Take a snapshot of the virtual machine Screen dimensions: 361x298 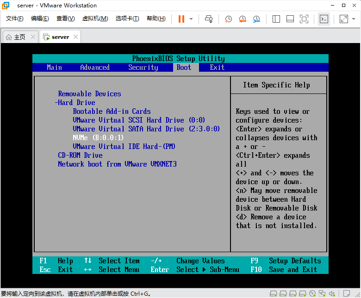coord(229,19)
